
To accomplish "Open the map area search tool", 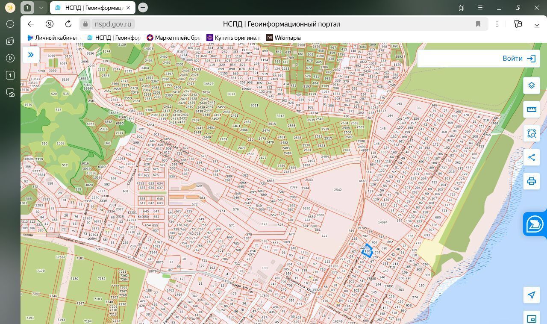I will tap(532, 133).
